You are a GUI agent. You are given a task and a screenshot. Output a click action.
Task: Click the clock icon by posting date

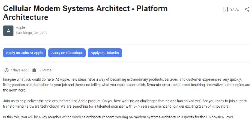(7, 70)
